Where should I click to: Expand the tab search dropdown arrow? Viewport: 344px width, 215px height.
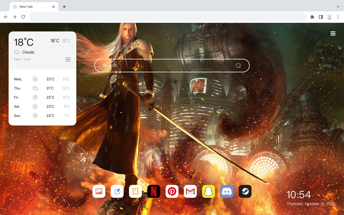[x=338, y=7]
